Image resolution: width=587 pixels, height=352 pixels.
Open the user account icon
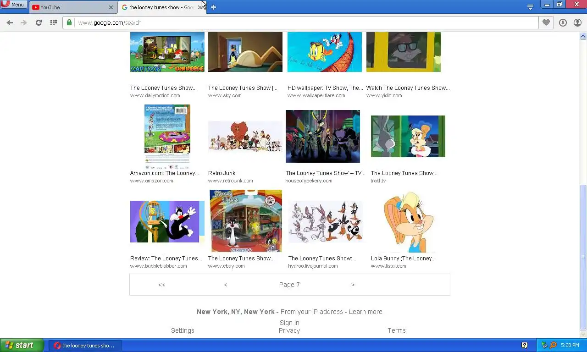pos(577,22)
